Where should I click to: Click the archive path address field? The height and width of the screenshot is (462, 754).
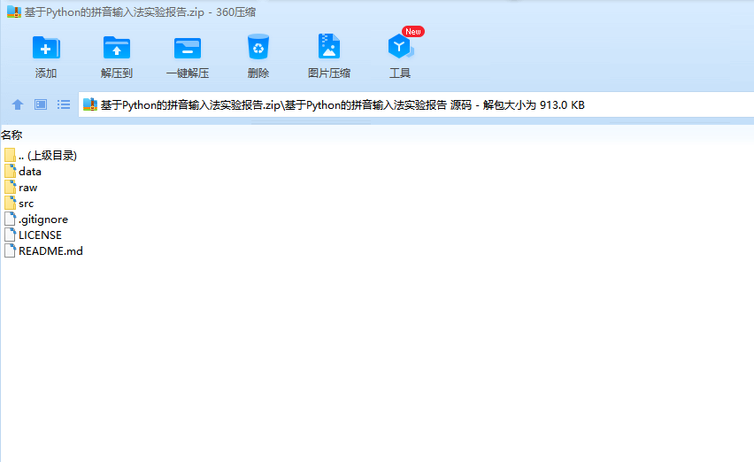[x=416, y=104]
